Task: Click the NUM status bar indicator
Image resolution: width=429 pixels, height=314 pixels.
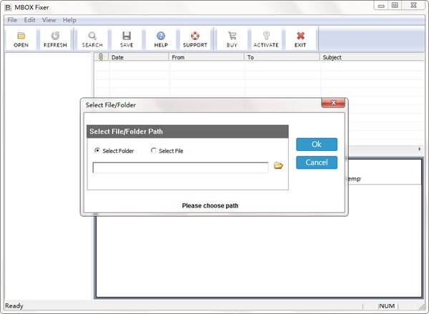Action: click(x=387, y=306)
